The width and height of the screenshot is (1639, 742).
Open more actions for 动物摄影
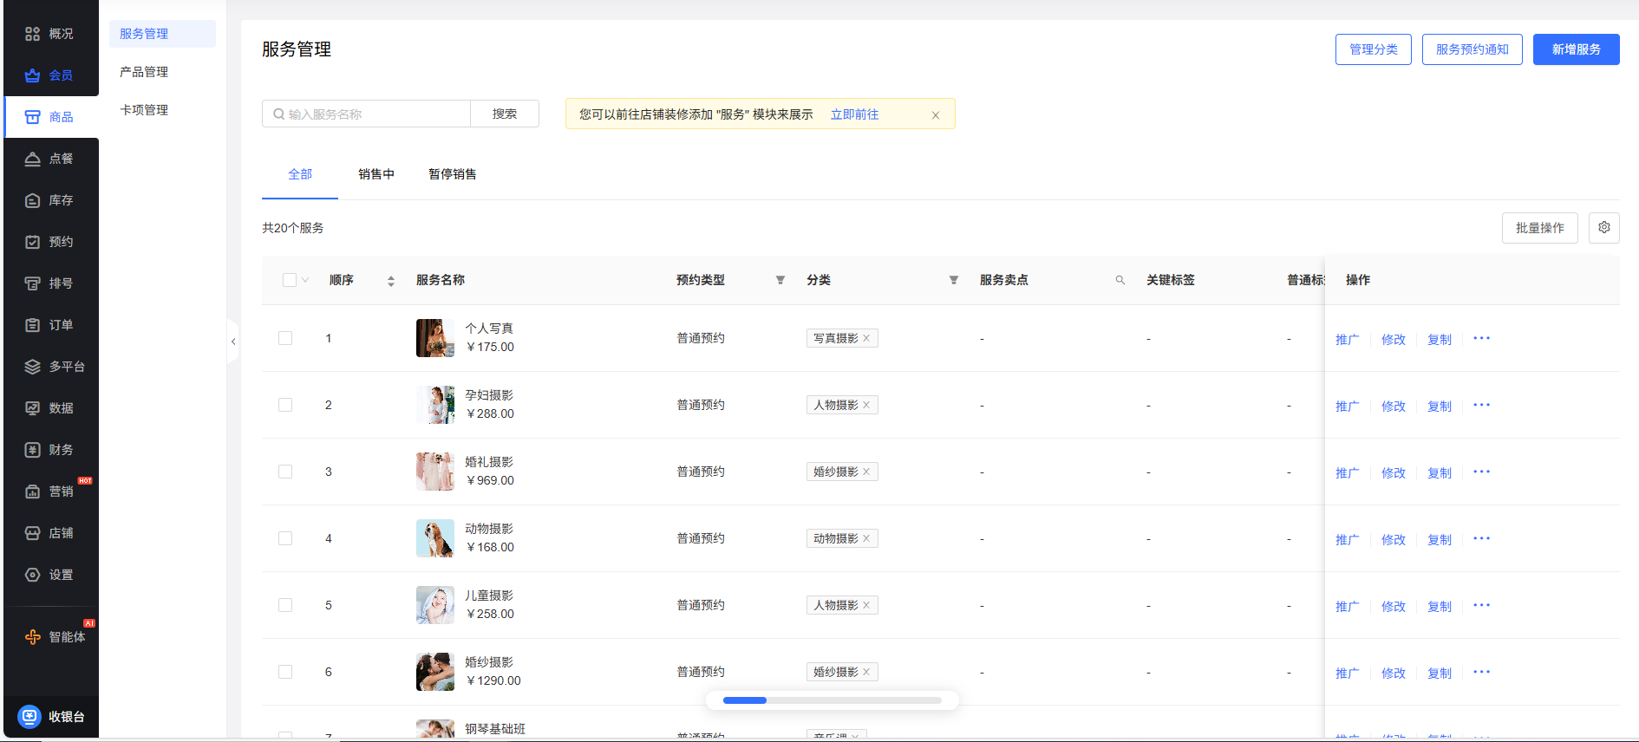[x=1481, y=538]
